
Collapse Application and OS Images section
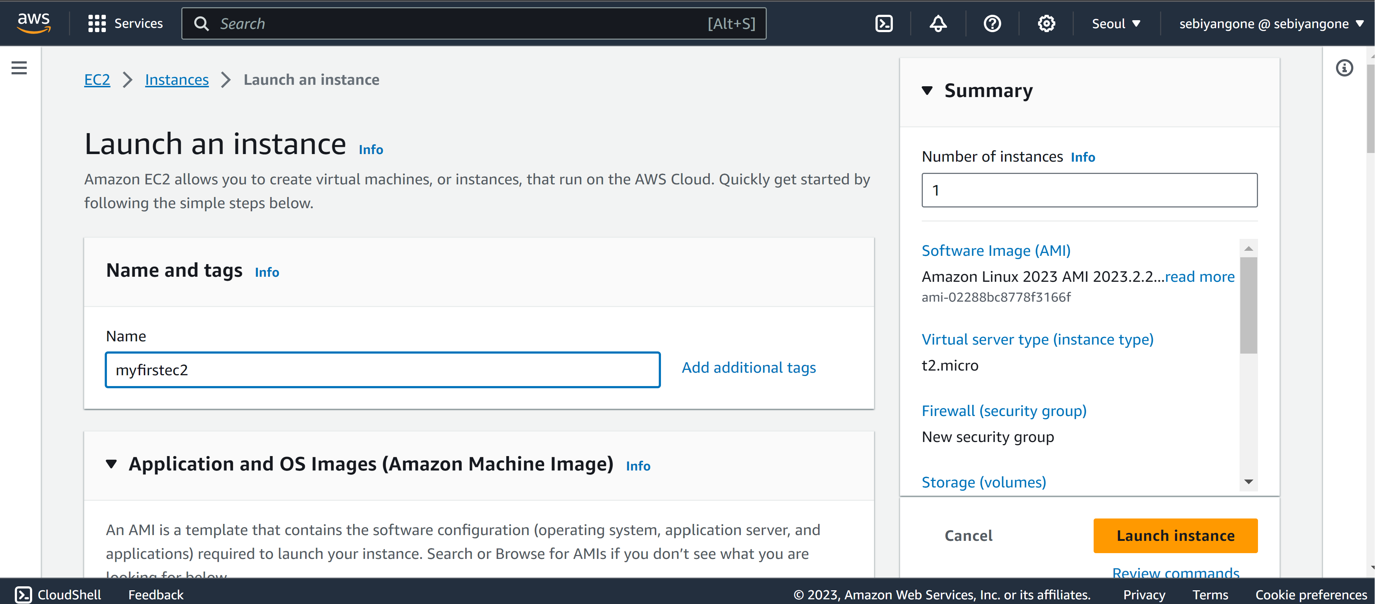click(111, 464)
